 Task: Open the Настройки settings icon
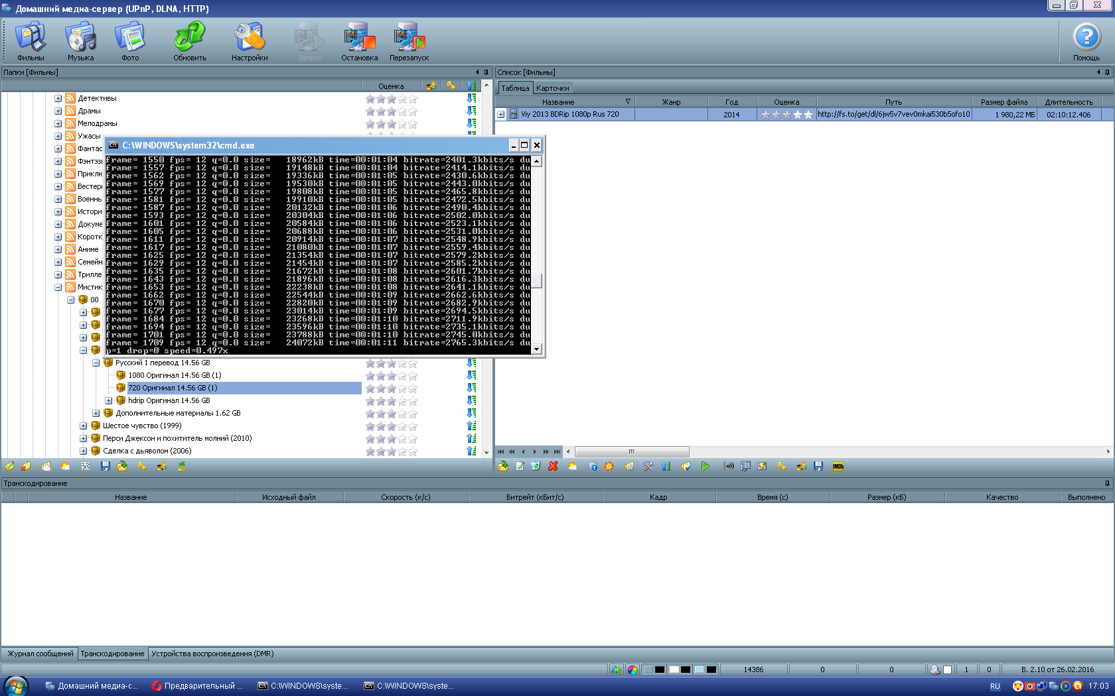[x=250, y=40]
